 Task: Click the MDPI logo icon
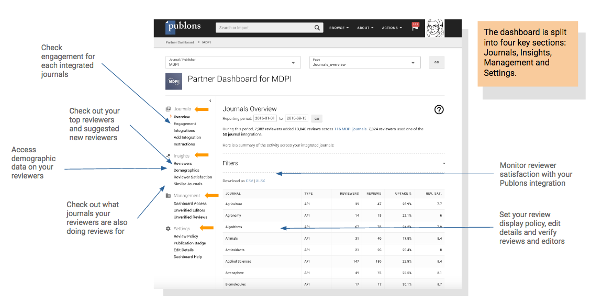pyautogui.click(x=173, y=82)
